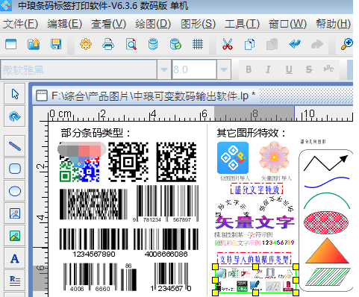
Task: Open the 文件(F) menu
Action: [20, 24]
